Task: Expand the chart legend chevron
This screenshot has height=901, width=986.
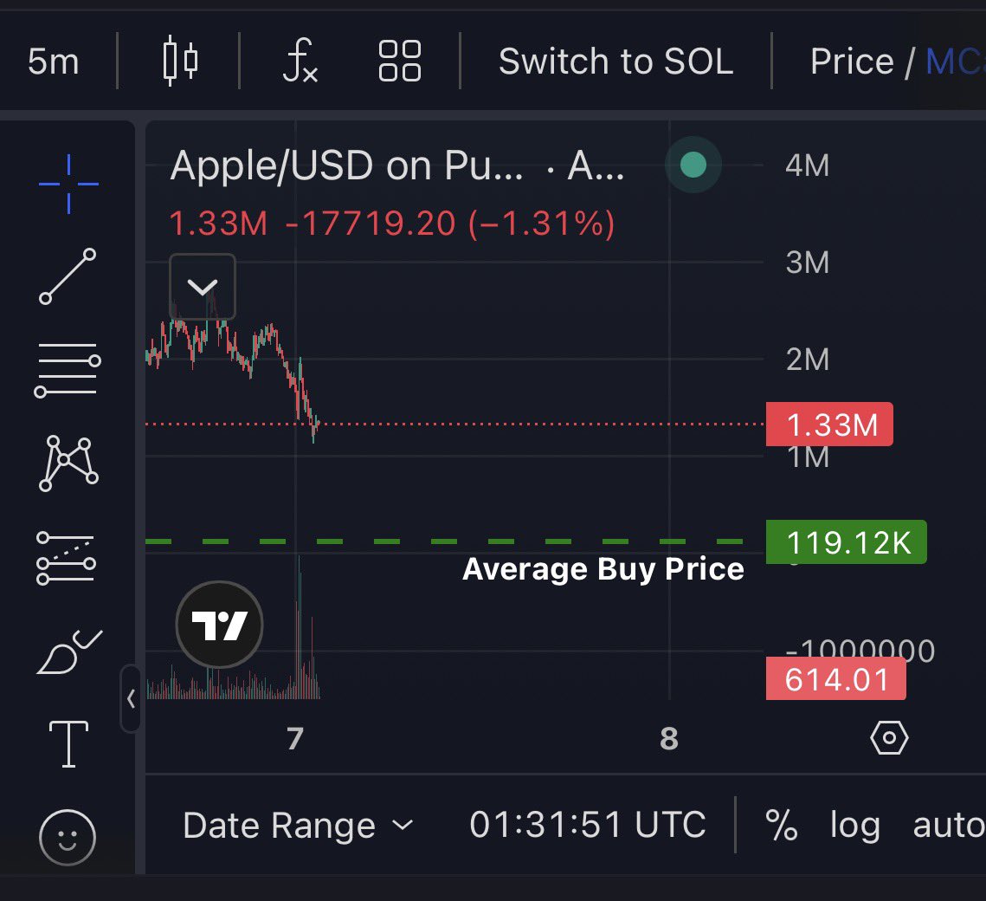Action: pyautogui.click(x=203, y=287)
